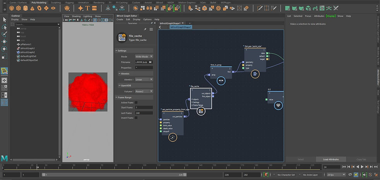Browse for cache Filename folder icon

(x=150, y=62)
